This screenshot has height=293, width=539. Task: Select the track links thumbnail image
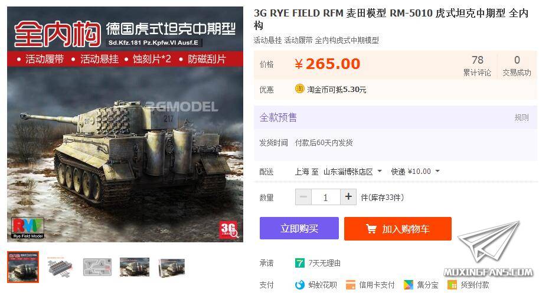point(60,267)
